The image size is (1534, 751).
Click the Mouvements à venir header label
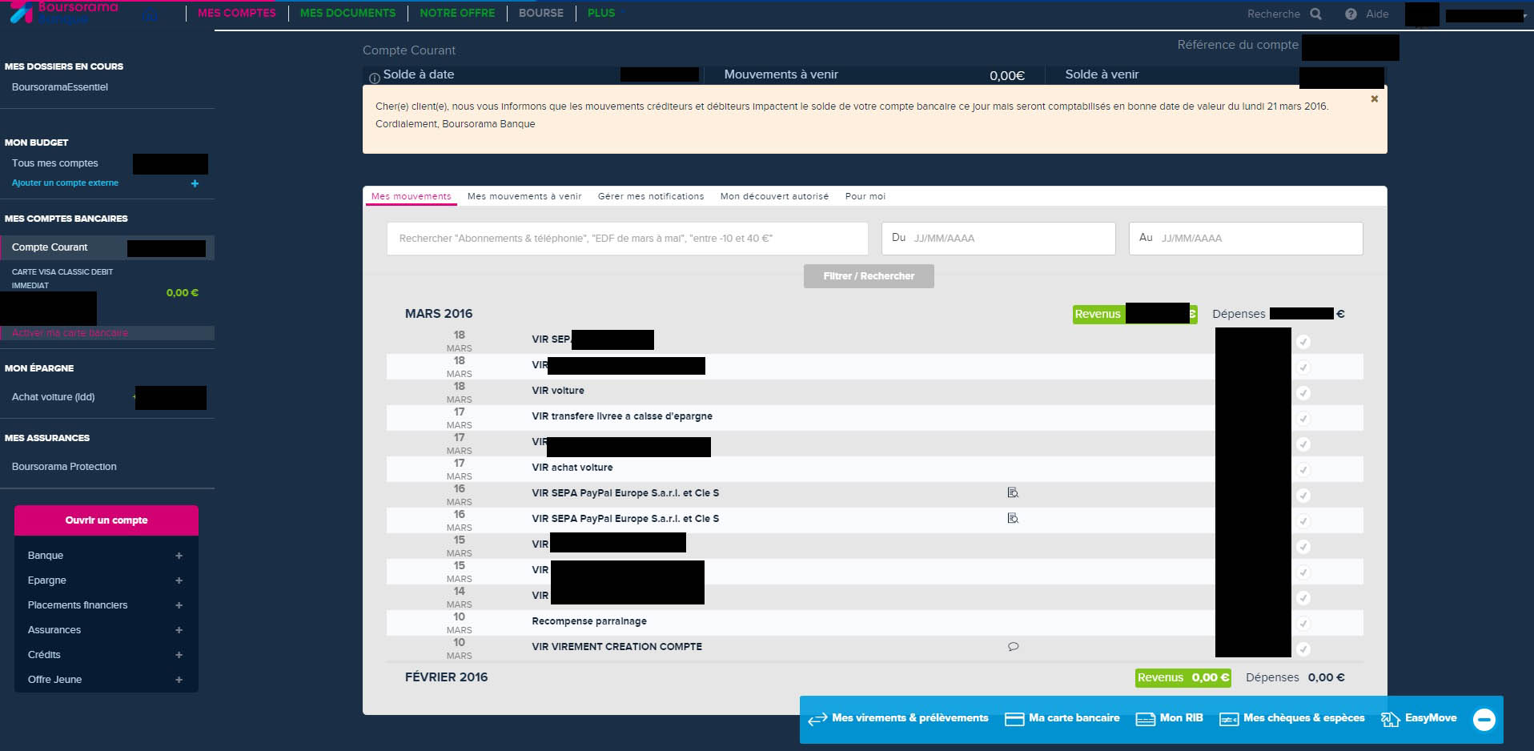781,74
